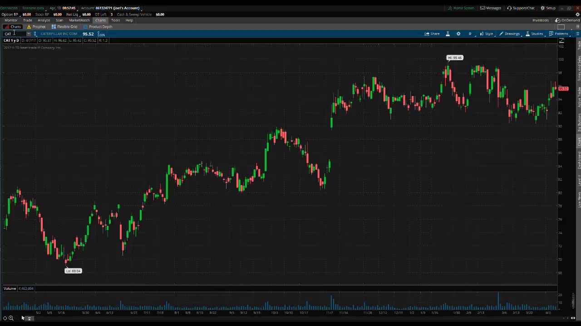The image size is (581, 326).
Task: Open Support/Chat
Action: [521, 8]
